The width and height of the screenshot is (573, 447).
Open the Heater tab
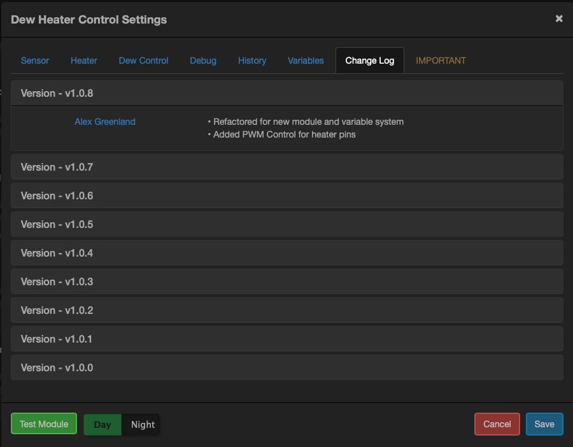pyautogui.click(x=84, y=60)
